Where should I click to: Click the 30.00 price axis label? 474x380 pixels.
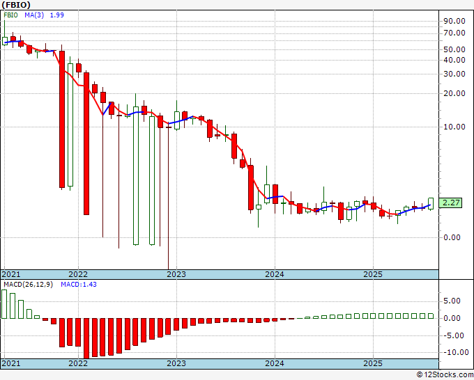454,74
